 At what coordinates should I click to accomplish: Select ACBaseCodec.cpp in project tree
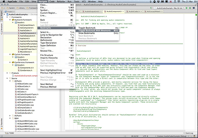[x=23, y=84]
